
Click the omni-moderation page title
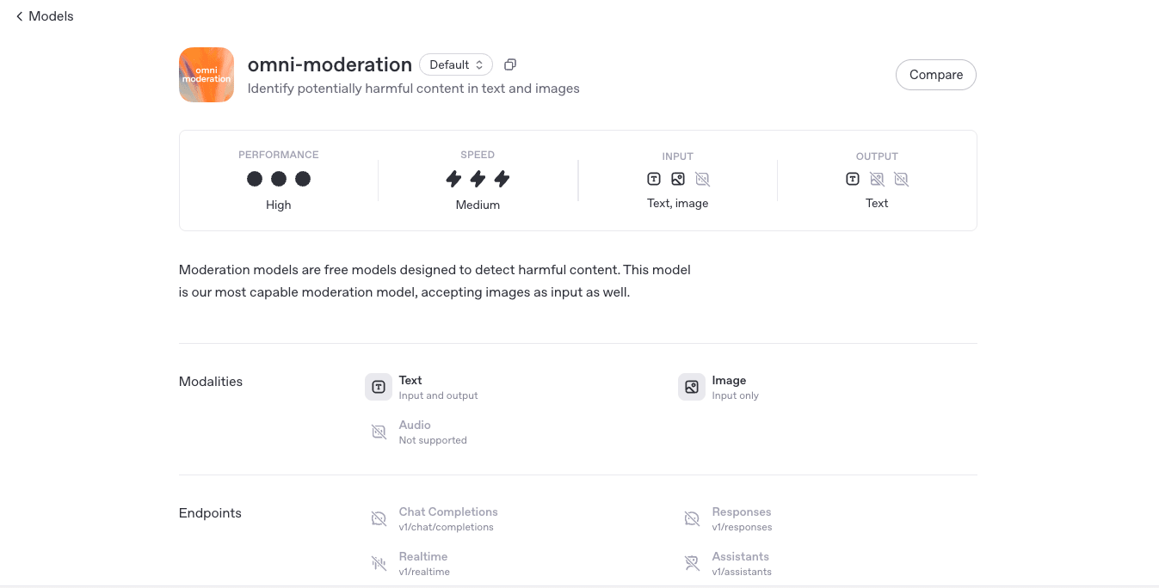[330, 64]
